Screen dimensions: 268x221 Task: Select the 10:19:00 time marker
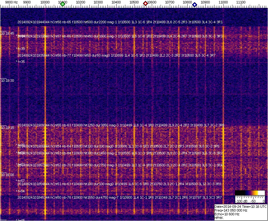(8, 175)
